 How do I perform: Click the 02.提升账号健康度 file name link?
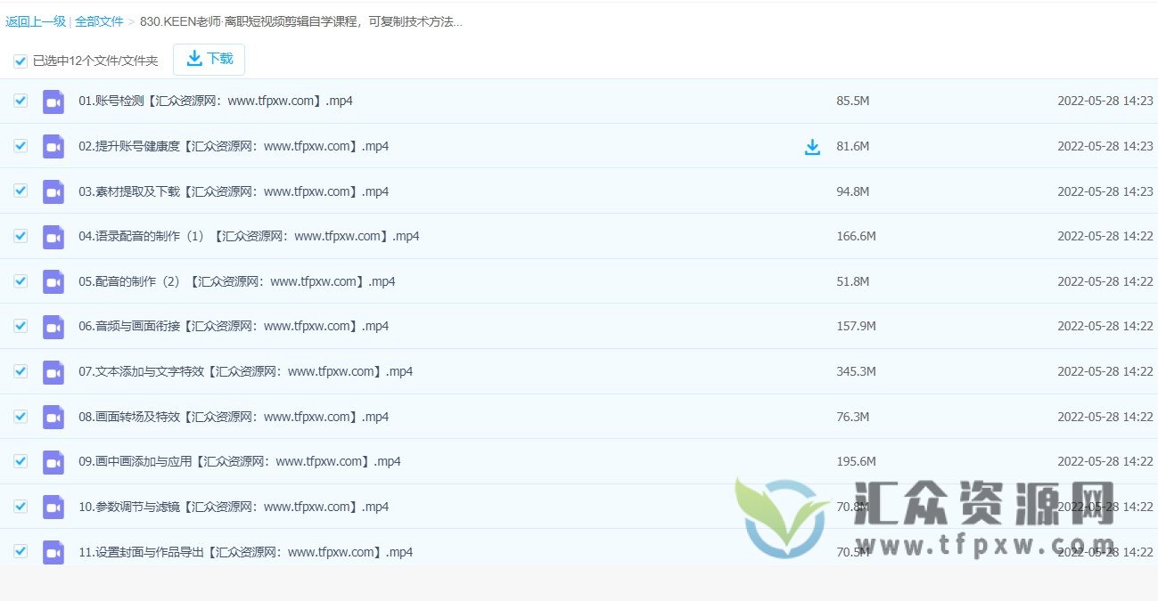(x=232, y=145)
